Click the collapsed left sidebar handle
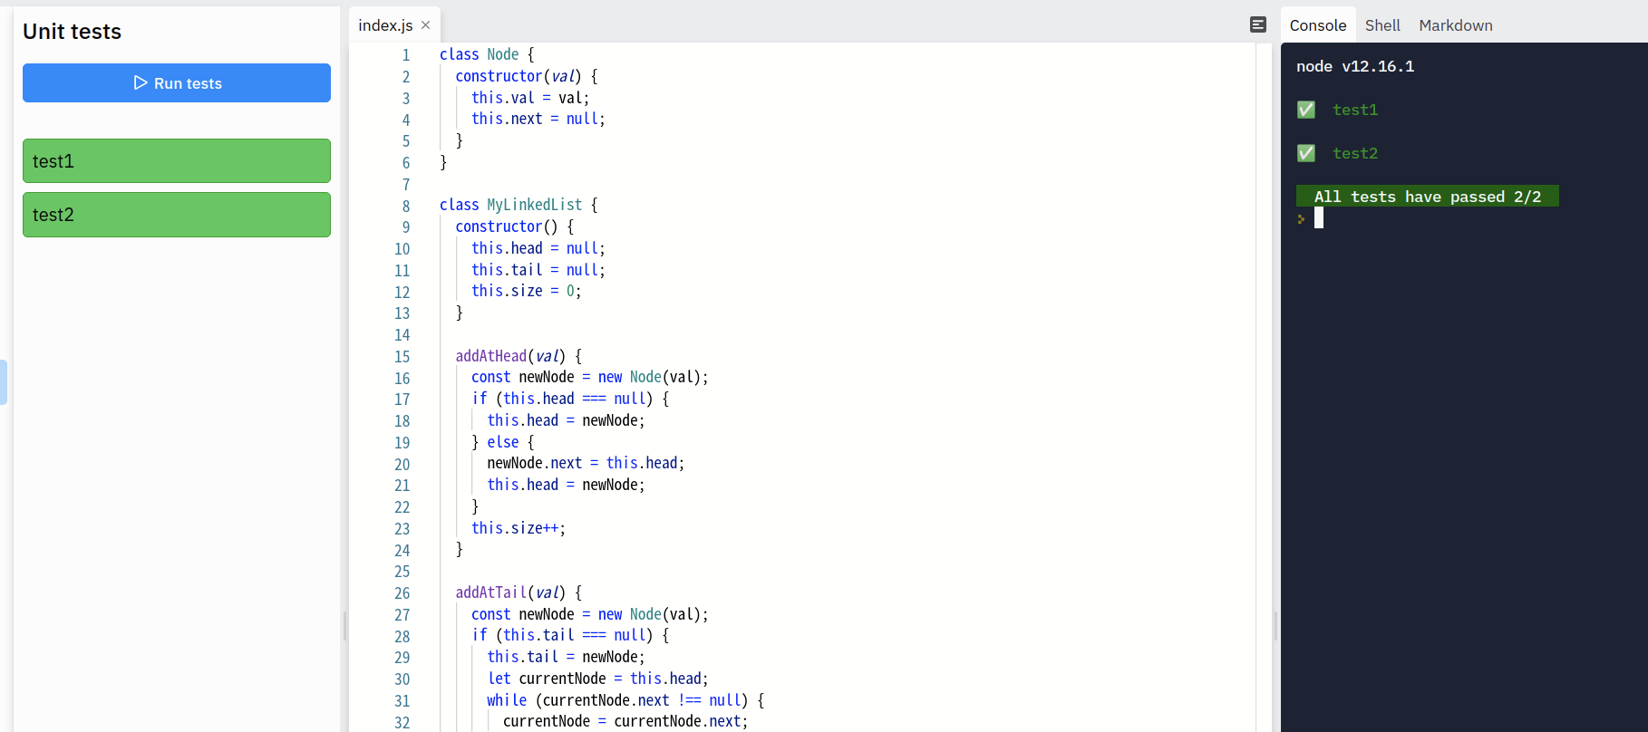 tap(4, 382)
